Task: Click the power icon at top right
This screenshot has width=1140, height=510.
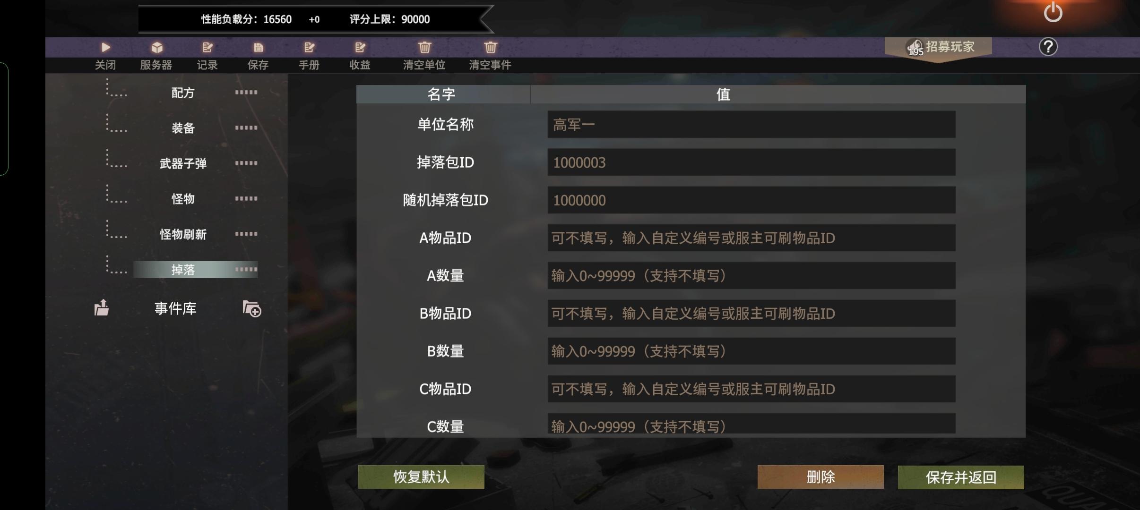Action: [x=1053, y=12]
